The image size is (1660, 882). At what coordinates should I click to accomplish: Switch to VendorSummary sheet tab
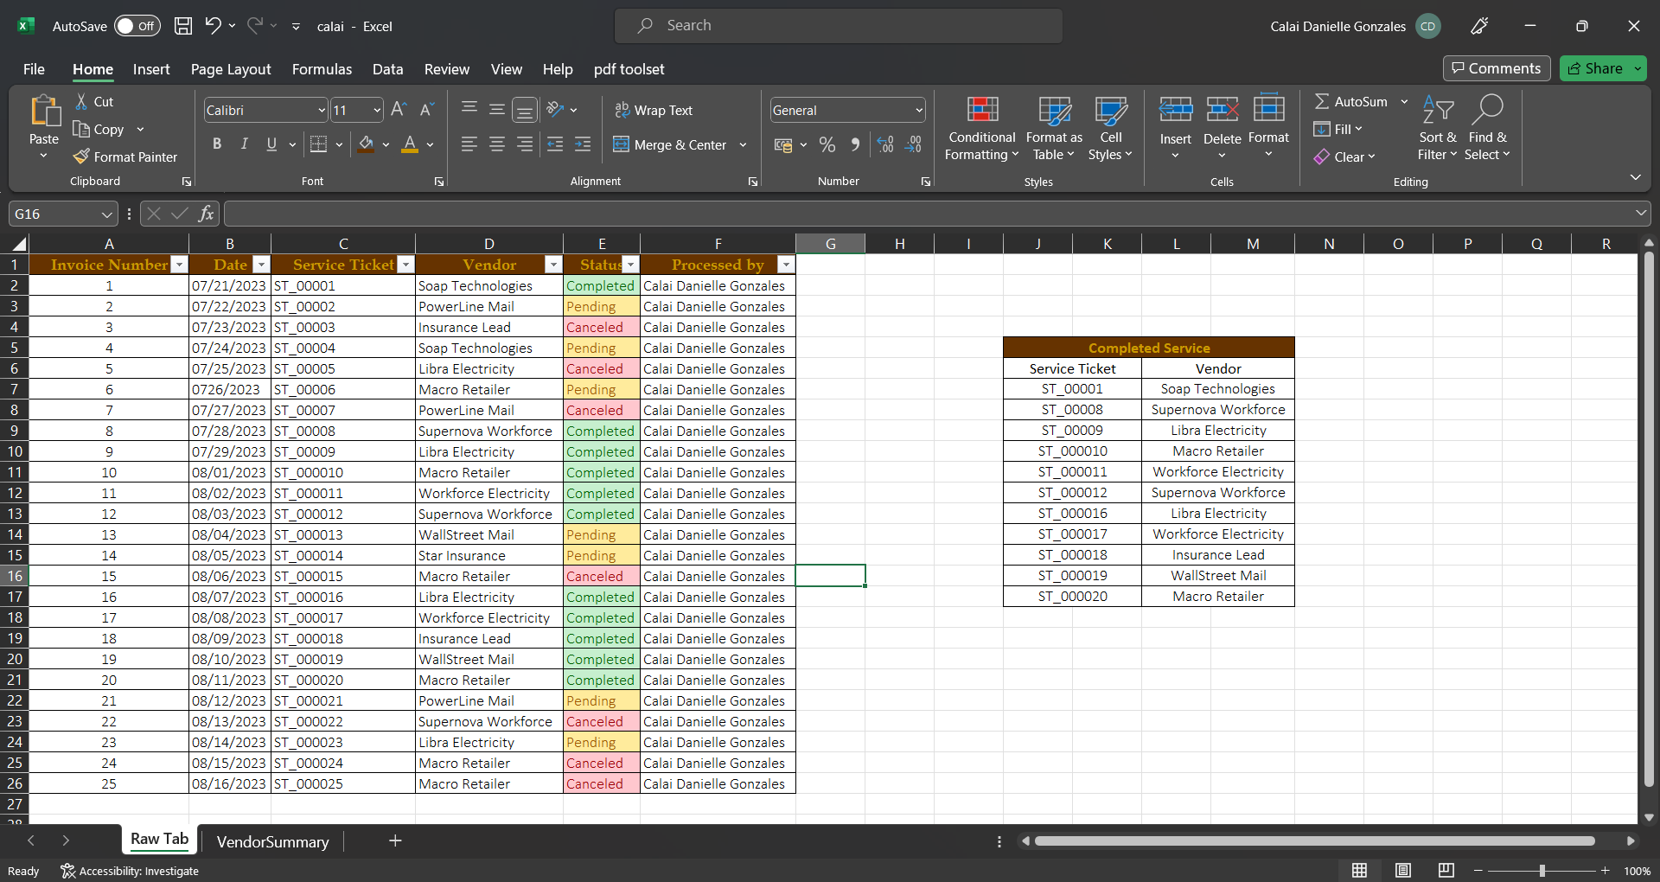tap(272, 841)
